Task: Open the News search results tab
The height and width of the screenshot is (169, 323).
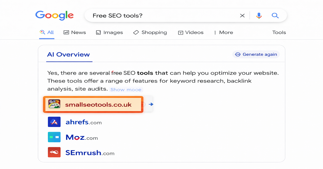Action: click(x=75, y=32)
